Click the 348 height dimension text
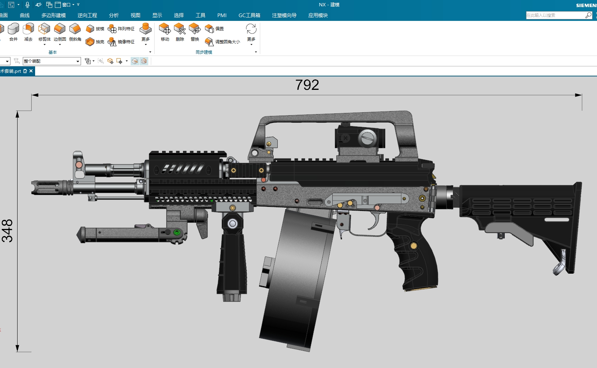The width and height of the screenshot is (597, 368). point(7,231)
